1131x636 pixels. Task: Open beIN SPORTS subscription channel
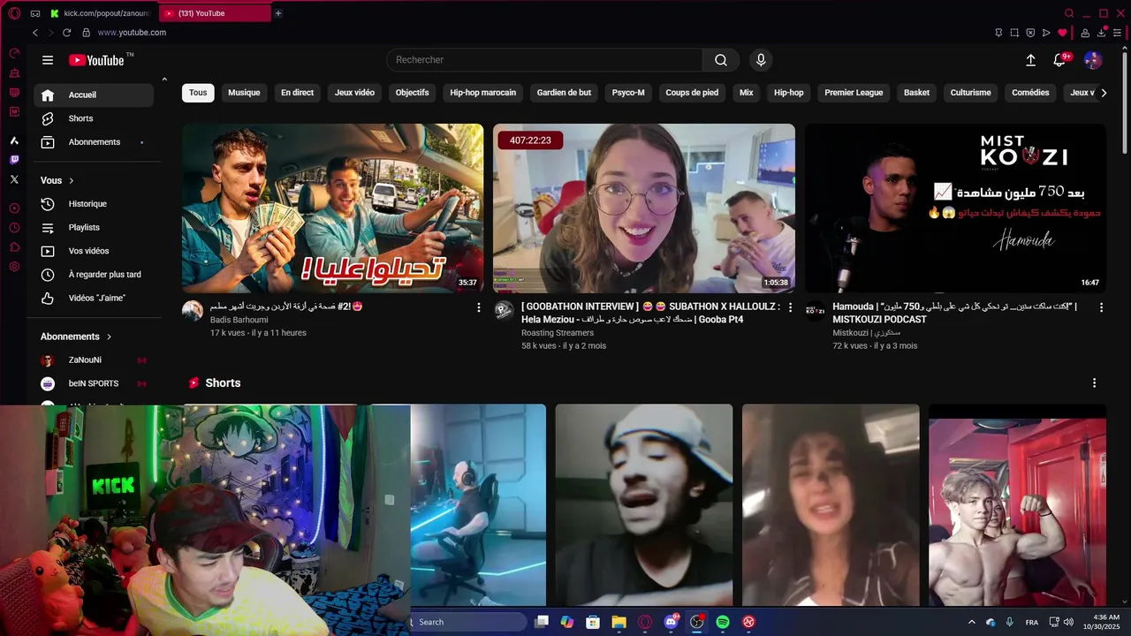pos(94,383)
